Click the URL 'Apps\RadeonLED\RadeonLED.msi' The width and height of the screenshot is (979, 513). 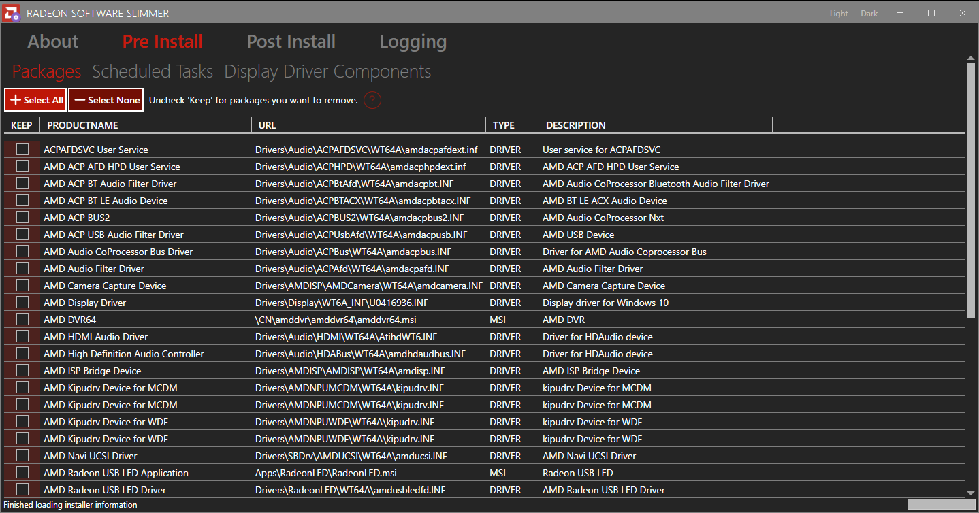pos(326,473)
